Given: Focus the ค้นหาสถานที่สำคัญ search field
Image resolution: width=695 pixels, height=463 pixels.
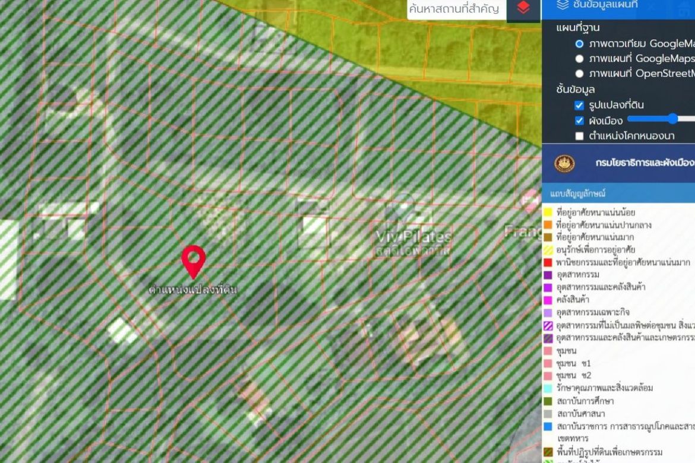Looking at the screenshot, I should (x=457, y=9).
